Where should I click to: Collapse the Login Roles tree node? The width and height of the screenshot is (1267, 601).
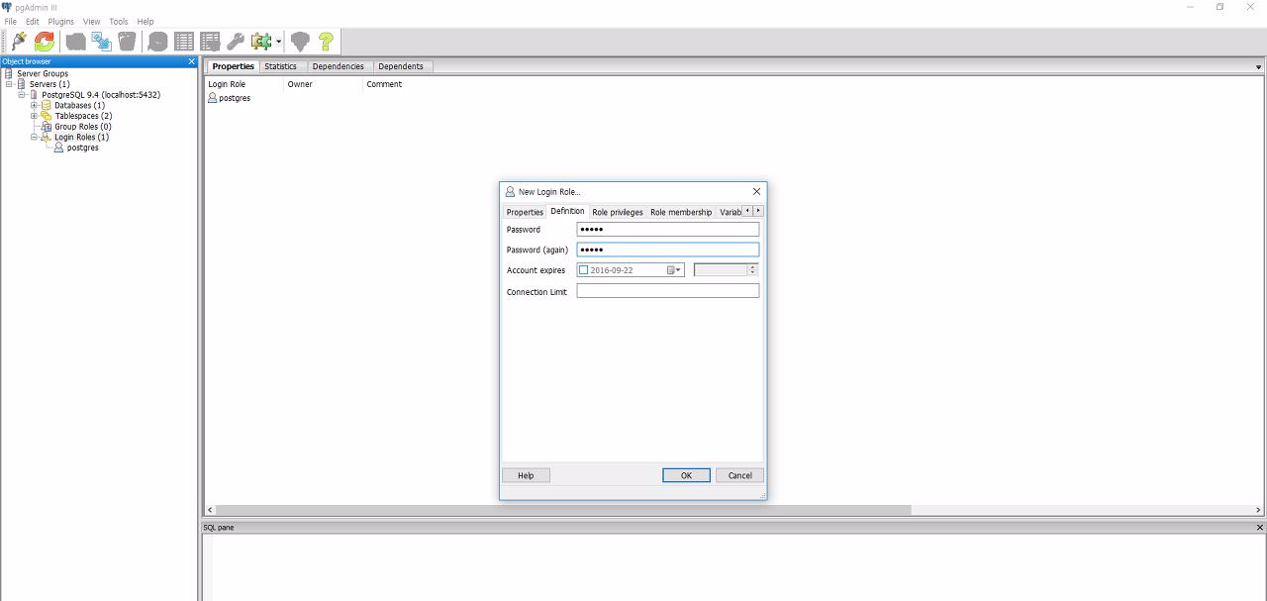35,137
